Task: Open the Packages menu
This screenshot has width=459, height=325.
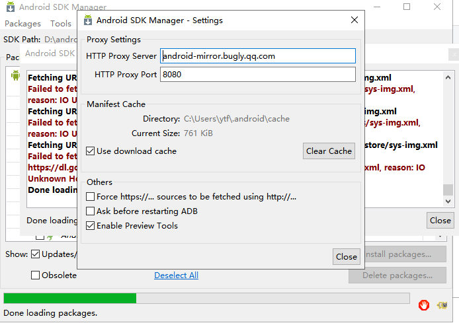Action: [23, 23]
